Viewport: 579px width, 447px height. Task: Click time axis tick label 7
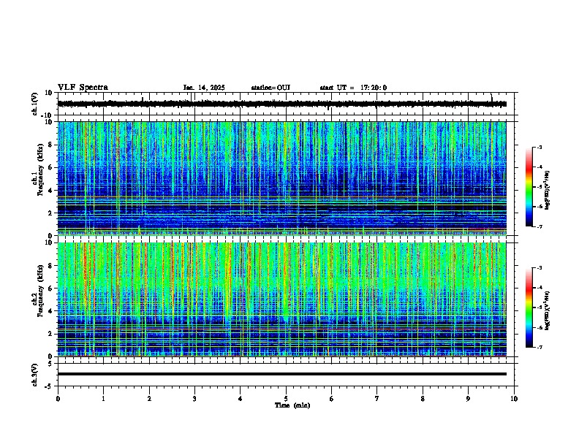(377, 399)
